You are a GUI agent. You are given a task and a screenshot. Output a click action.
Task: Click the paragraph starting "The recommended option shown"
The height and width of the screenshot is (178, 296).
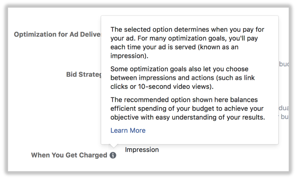tap(188, 108)
